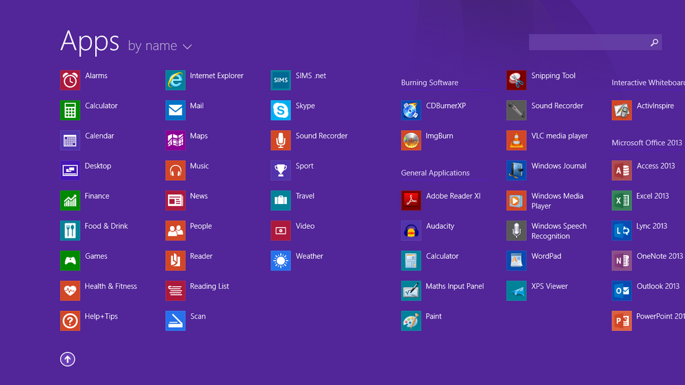Open the sort 'by name' dropdown
This screenshot has width=685, height=385.
point(160,46)
